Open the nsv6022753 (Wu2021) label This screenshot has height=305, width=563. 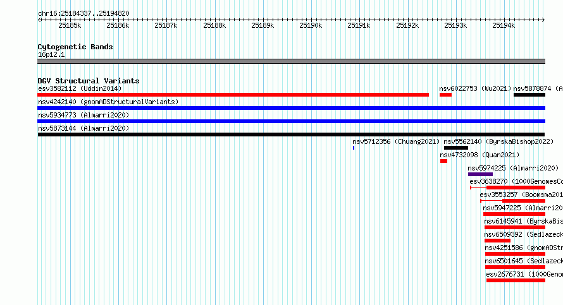[x=475, y=88]
